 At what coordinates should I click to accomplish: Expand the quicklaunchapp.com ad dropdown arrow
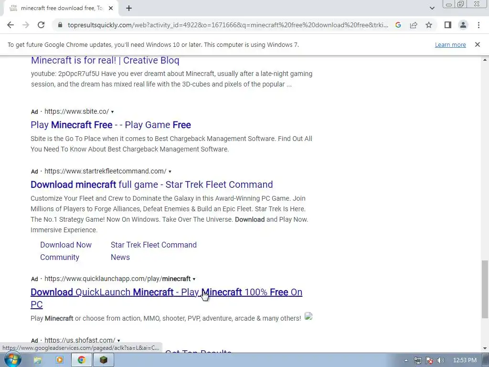[x=194, y=279]
